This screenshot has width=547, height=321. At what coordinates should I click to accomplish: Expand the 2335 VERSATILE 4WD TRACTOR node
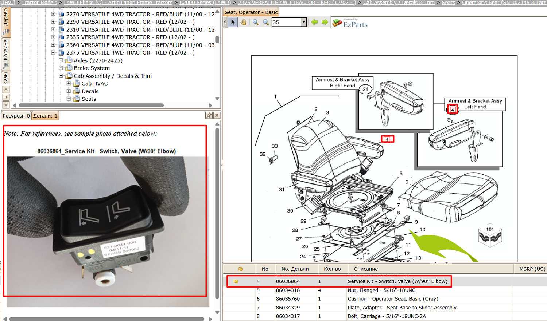(x=53, y=37)
